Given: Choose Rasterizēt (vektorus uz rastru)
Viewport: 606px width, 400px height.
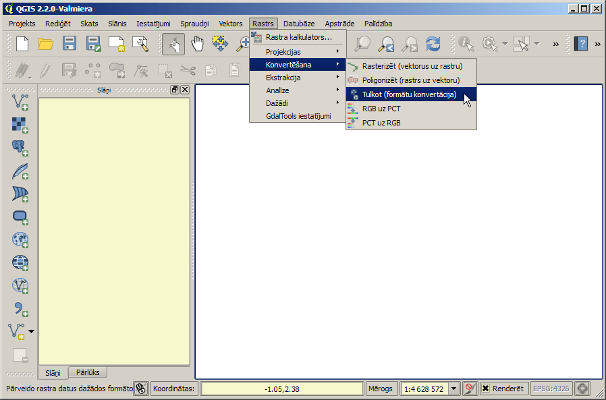Looking at the screenshot, I should click(x=411, y=66).
